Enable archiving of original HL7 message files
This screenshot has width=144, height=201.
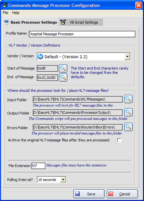(119, 140)
